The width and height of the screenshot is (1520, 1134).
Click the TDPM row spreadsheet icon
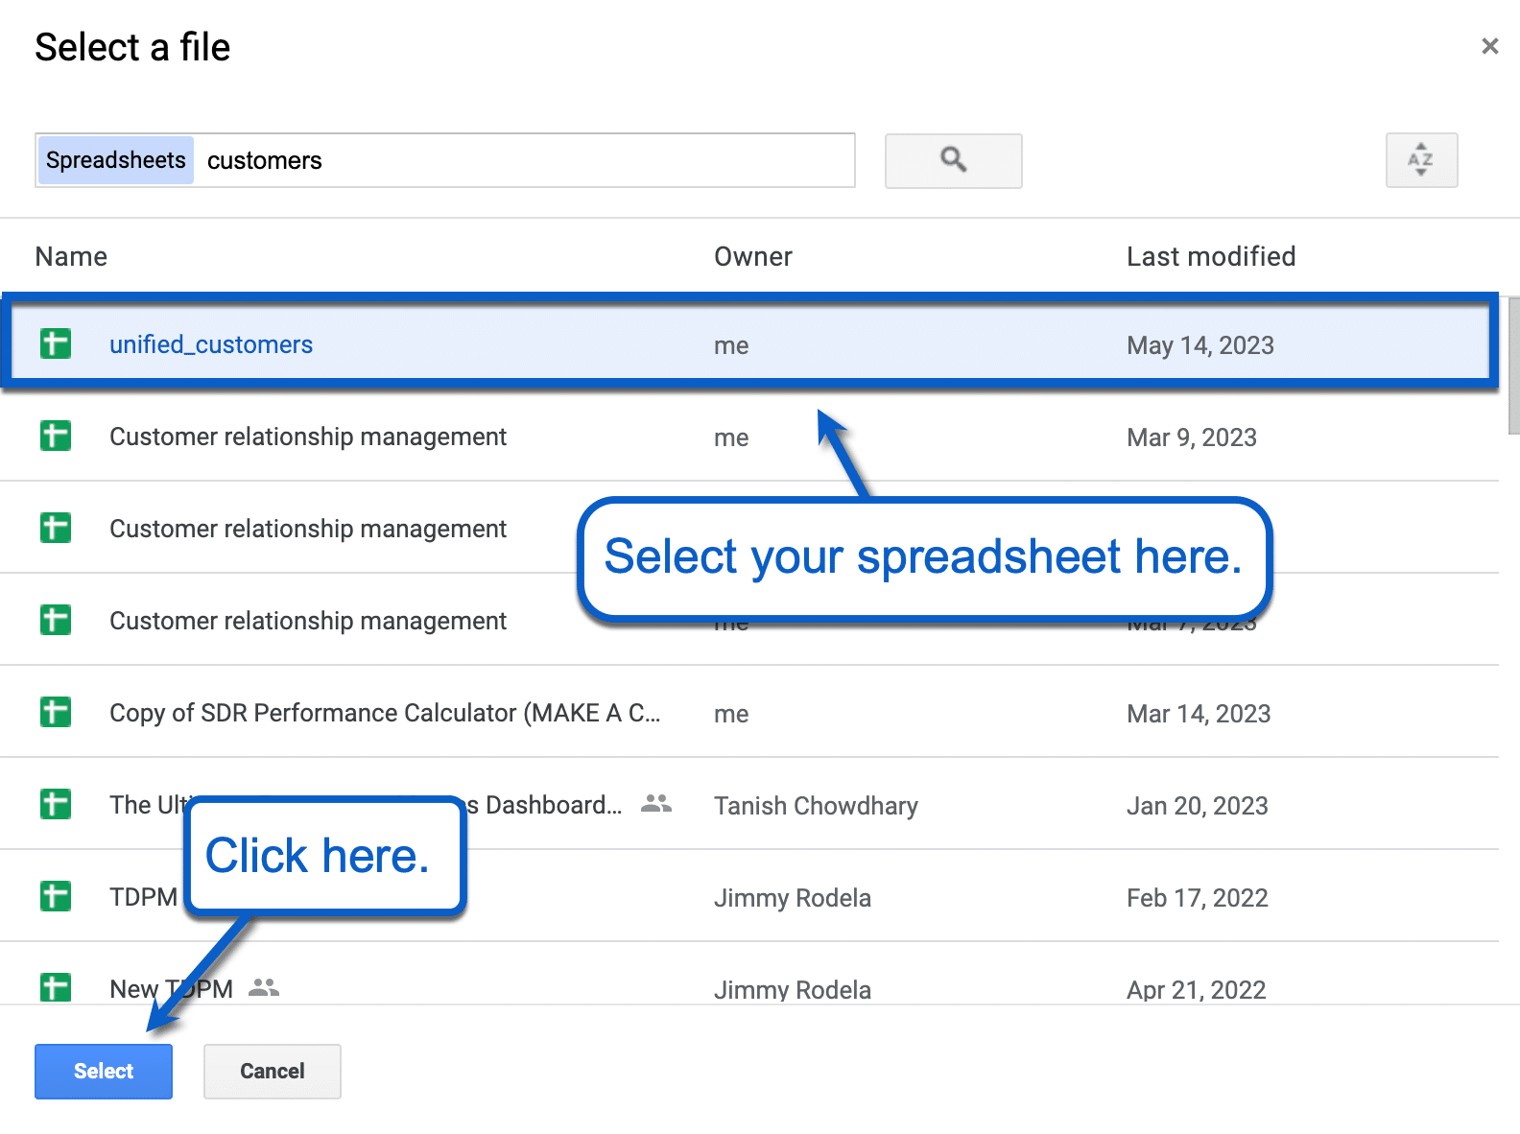click(56, 896)
